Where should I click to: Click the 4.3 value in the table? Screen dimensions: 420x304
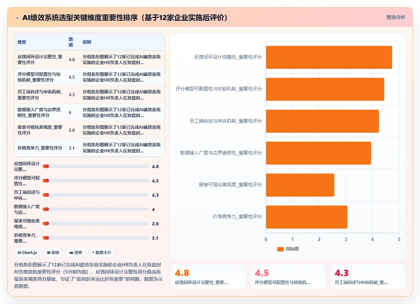click(72, 95)
